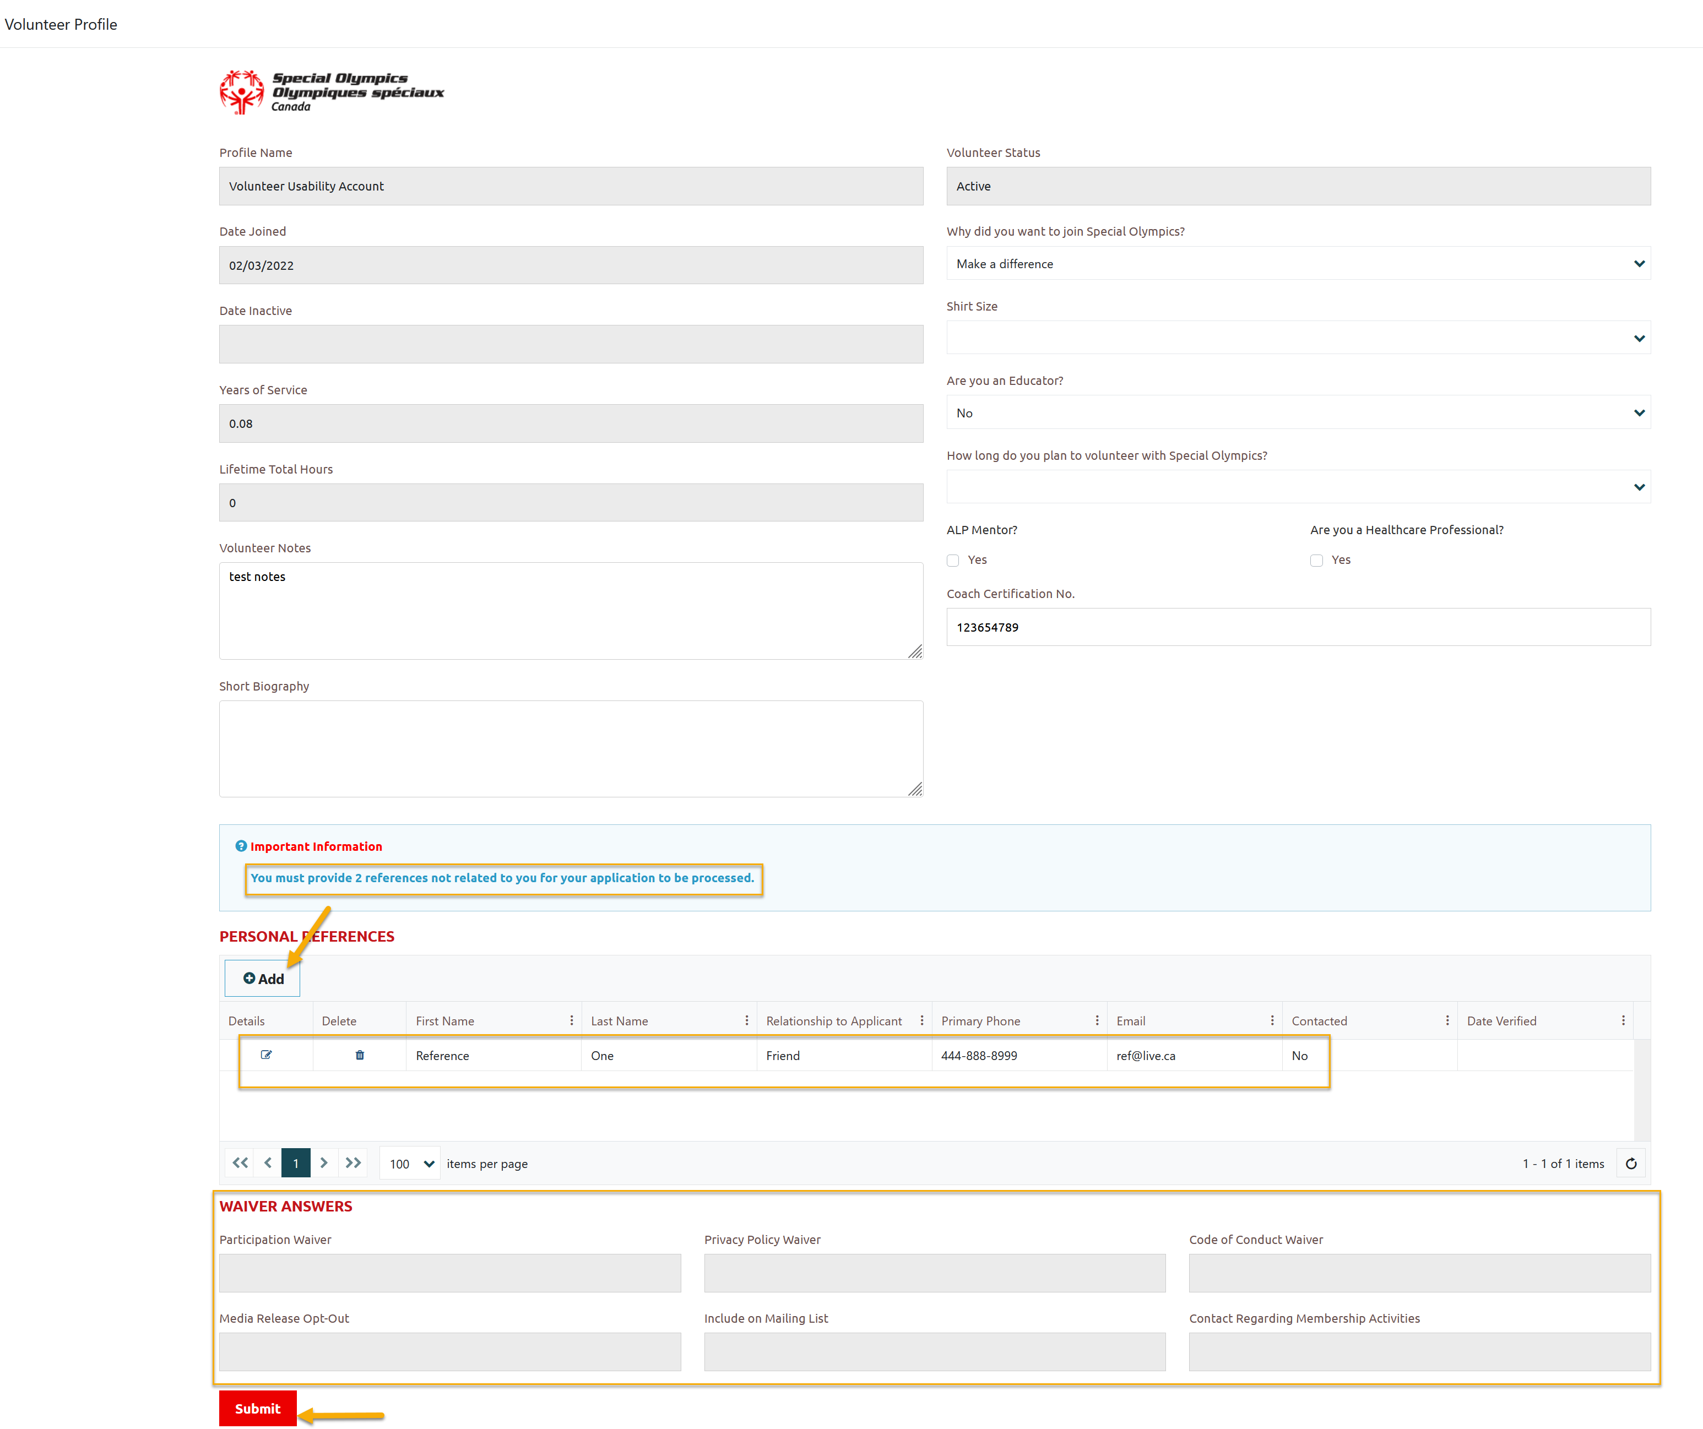The image size is (1703, 1429).
Task: Click the Media Release Opt-Out field
Action: (450, 1352)
